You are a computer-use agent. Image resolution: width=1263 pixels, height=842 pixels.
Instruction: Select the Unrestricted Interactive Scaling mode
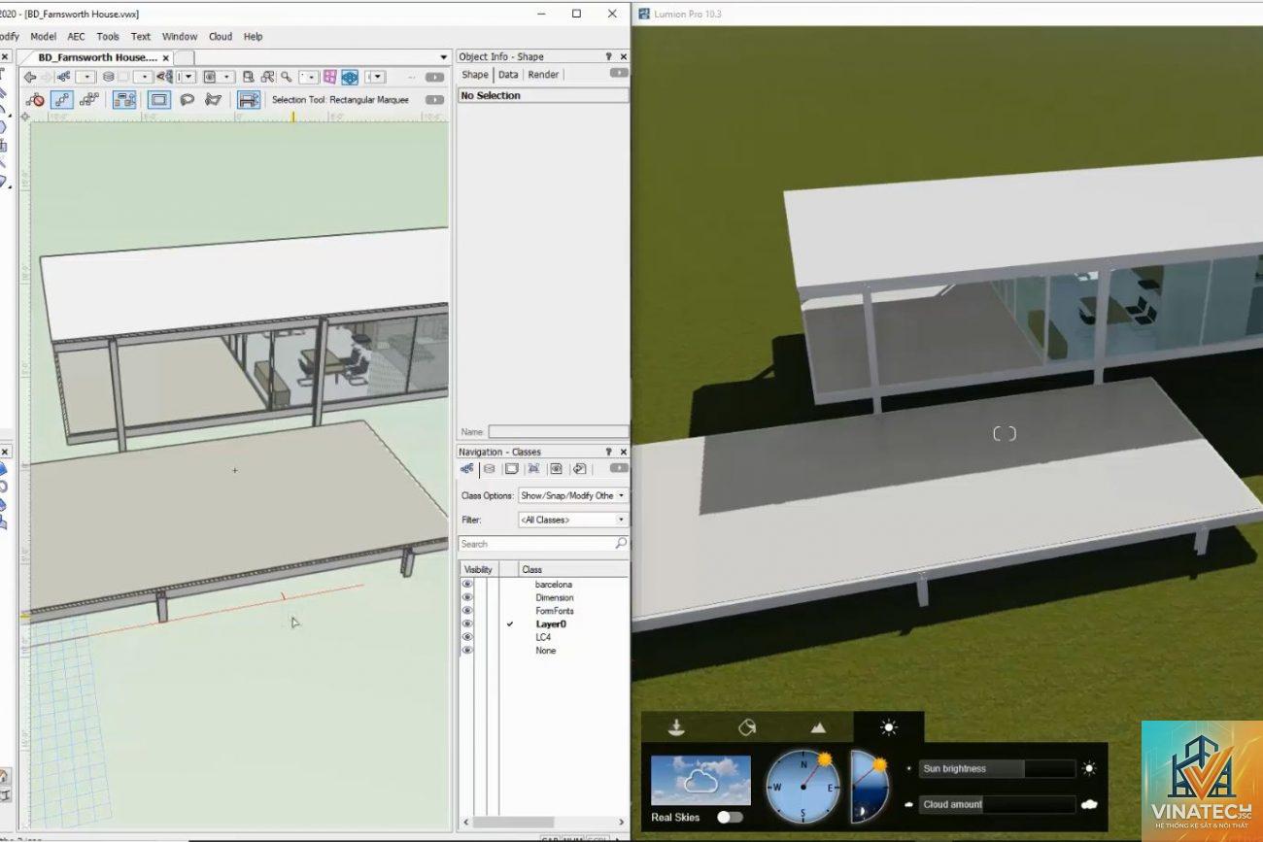click(89, 100)
